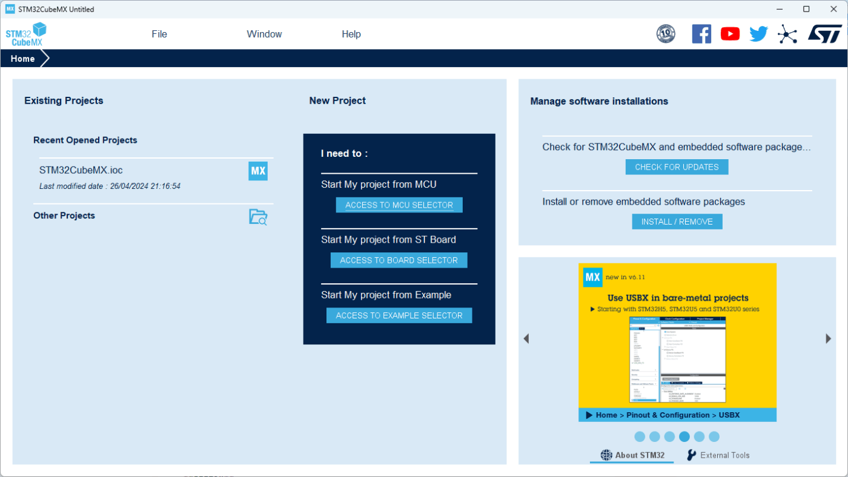
Task: Click the wrench icon beside External Tools
Action: tap(692, 455)
